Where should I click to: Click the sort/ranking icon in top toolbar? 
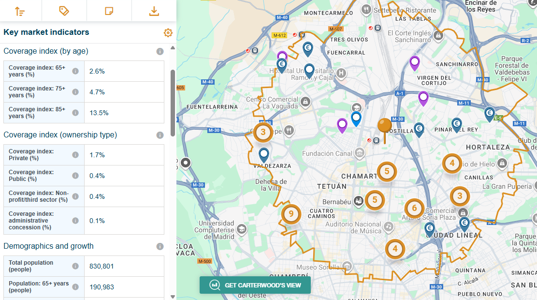(x=20, y=11)
